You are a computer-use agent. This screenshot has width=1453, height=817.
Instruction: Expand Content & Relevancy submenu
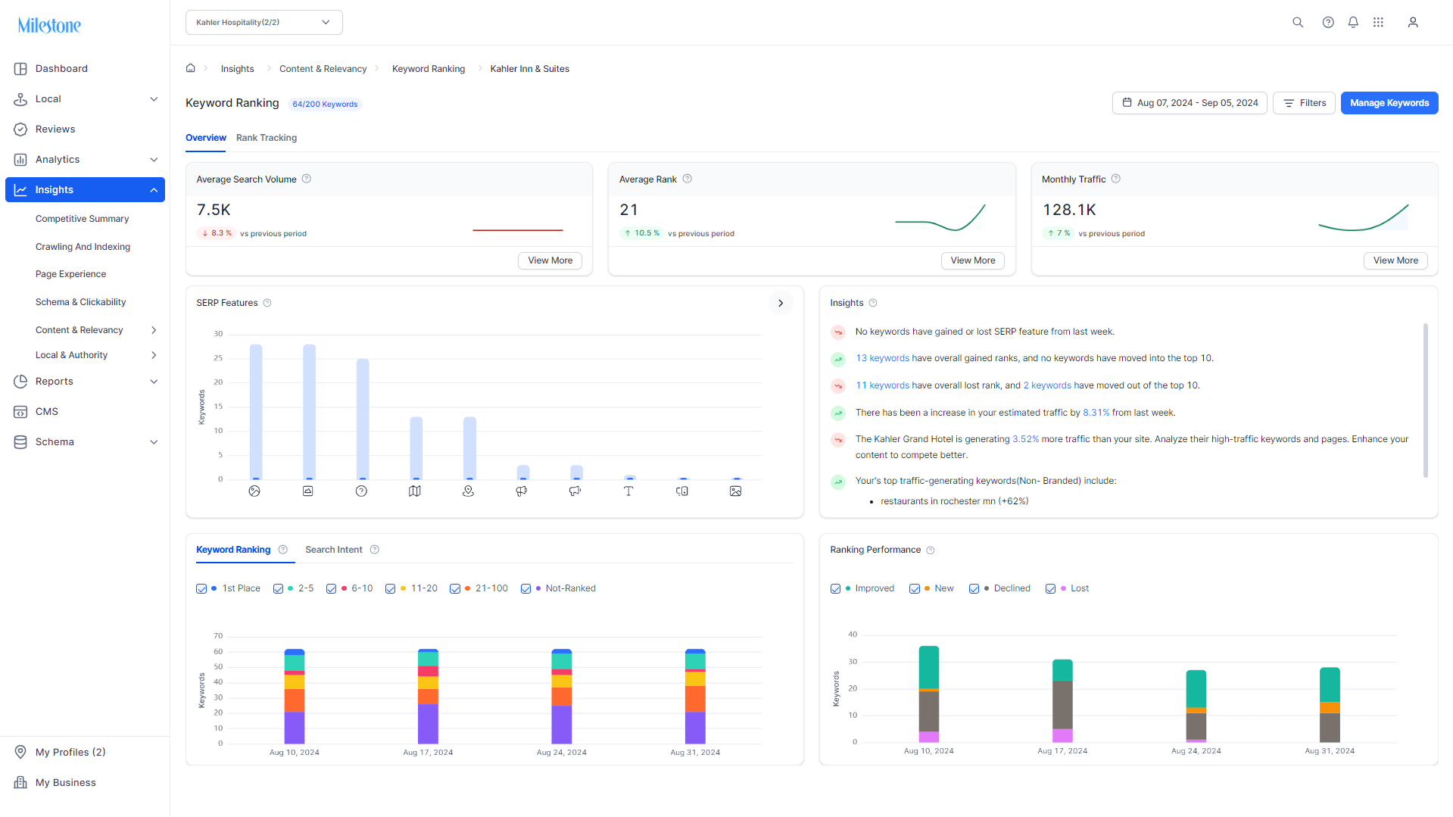click(x=154, y=330)
